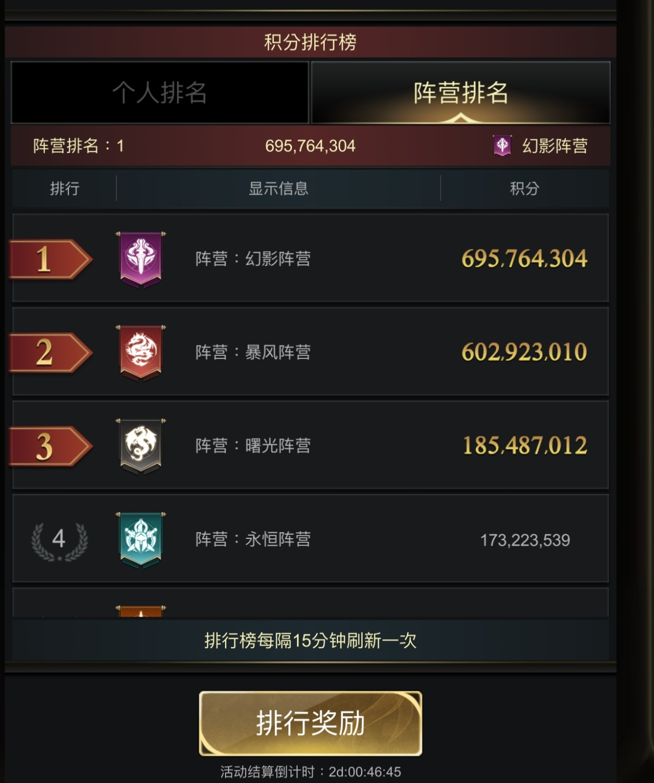Click the 185,487,012 score for 曙光阵营

point(525,446)
